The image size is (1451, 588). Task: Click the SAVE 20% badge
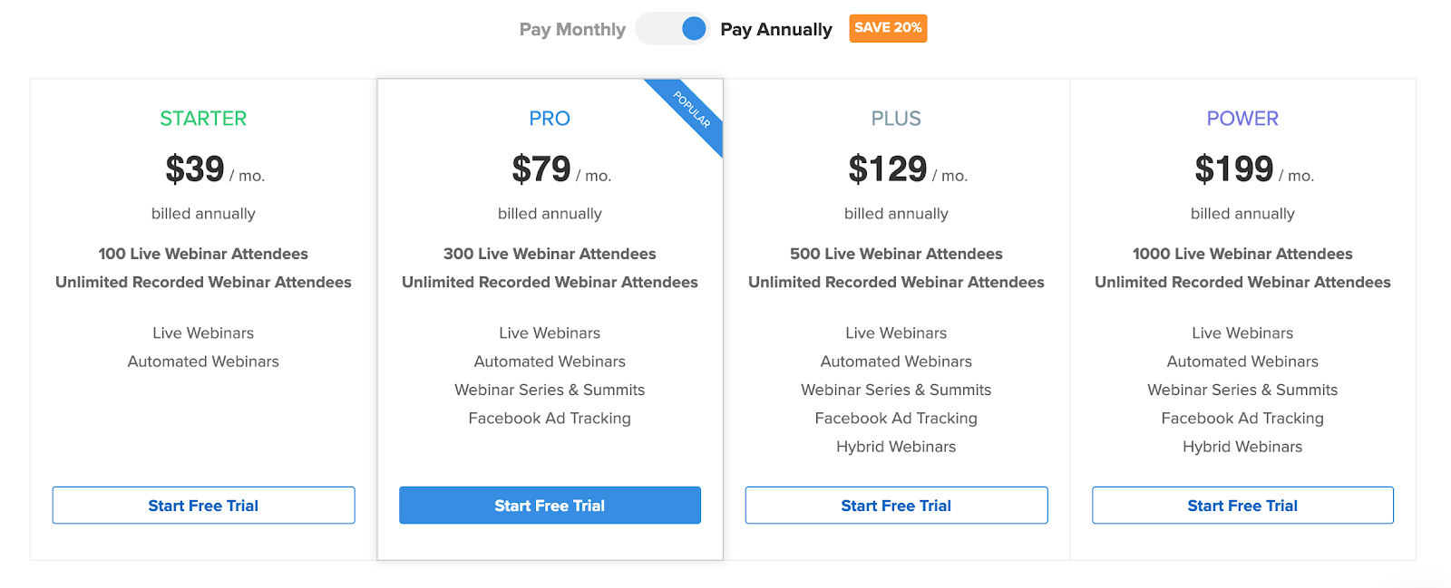click(x=888, y=28)
